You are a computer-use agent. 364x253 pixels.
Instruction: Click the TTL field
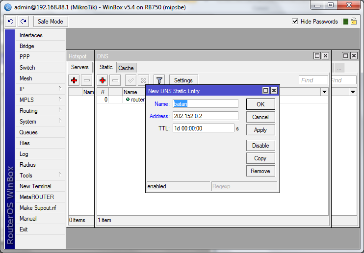(204, 128)
